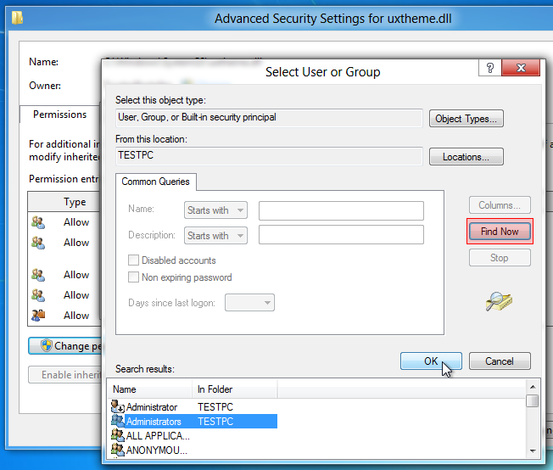Click the Name query text field

click(x=341, y=210)
